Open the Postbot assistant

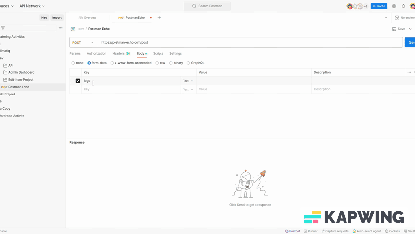(293, 231)
